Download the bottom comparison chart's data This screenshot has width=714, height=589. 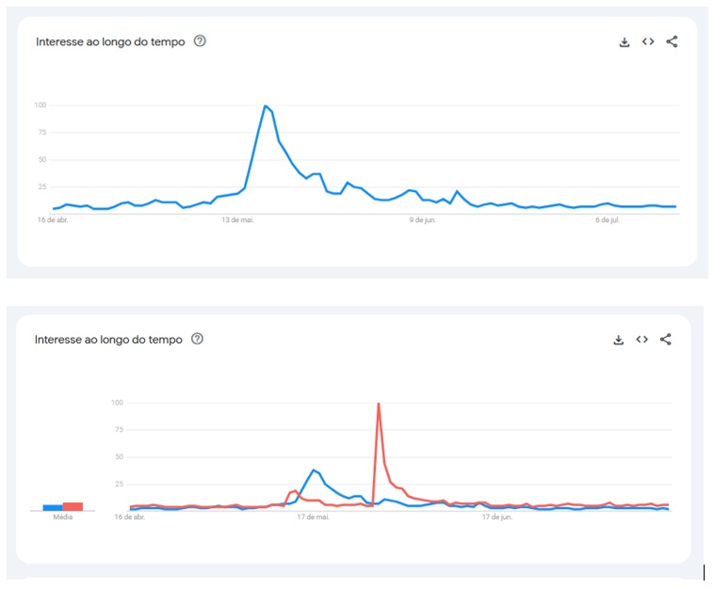click(618, 340)
